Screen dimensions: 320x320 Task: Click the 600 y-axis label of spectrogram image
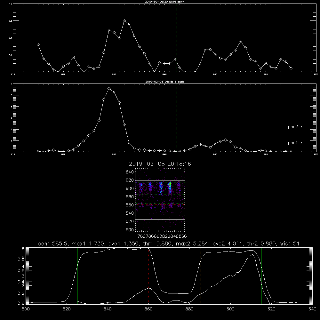(x=130, y=188)
